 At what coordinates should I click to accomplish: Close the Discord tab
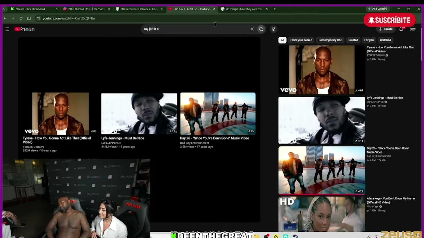[x=109, y=9]
